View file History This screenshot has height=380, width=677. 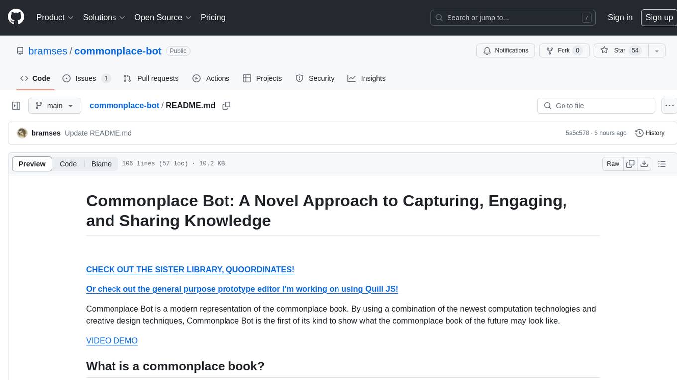(650, 133)
